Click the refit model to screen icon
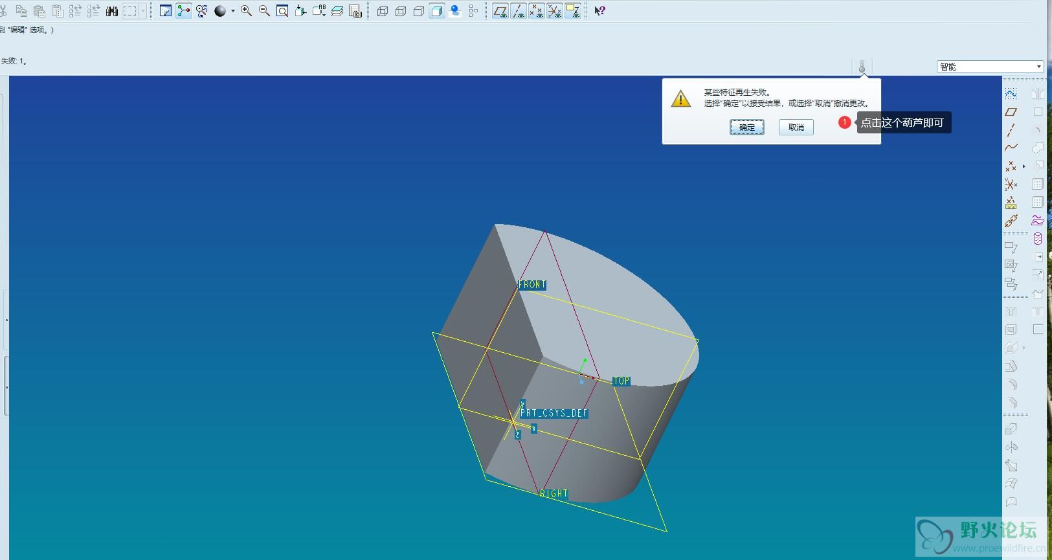Screen dimensions: 1052x560 coord(282,11)
